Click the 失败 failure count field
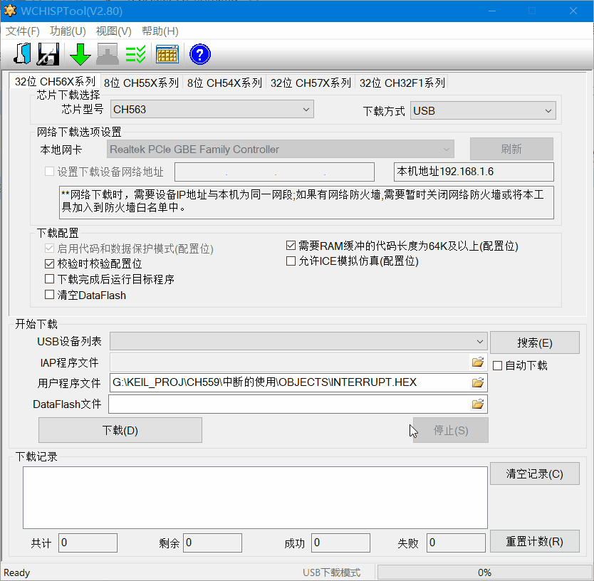The height and width of the screenshot is (581, 594). 456,543
